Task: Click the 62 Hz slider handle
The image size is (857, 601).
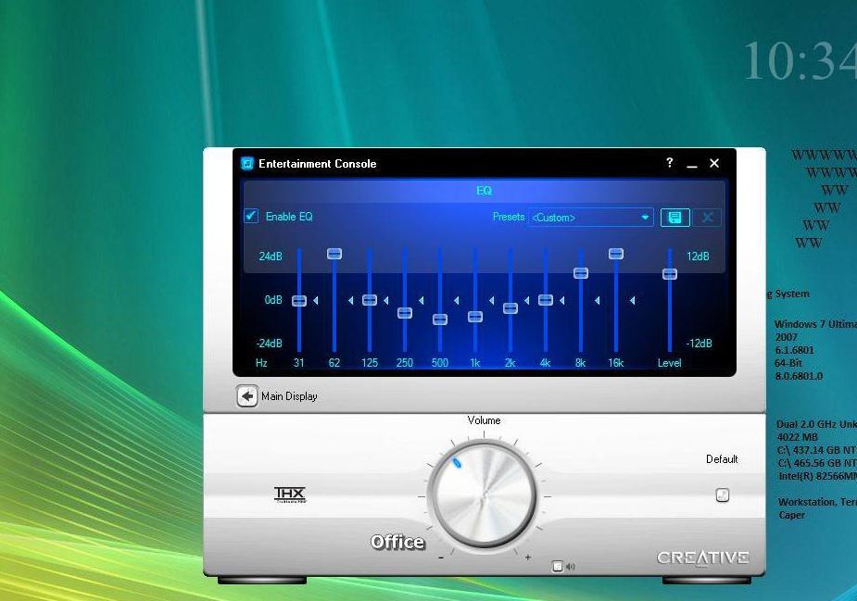Action: pyautogui.click(x=334, y=254)
